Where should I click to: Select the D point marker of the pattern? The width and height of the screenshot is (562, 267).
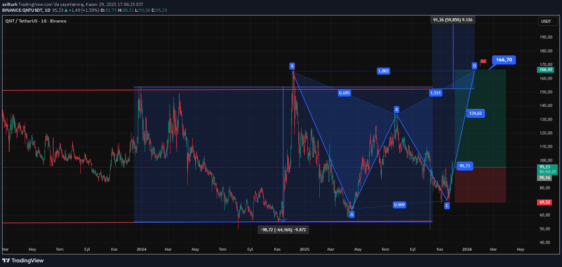point(474,66)
